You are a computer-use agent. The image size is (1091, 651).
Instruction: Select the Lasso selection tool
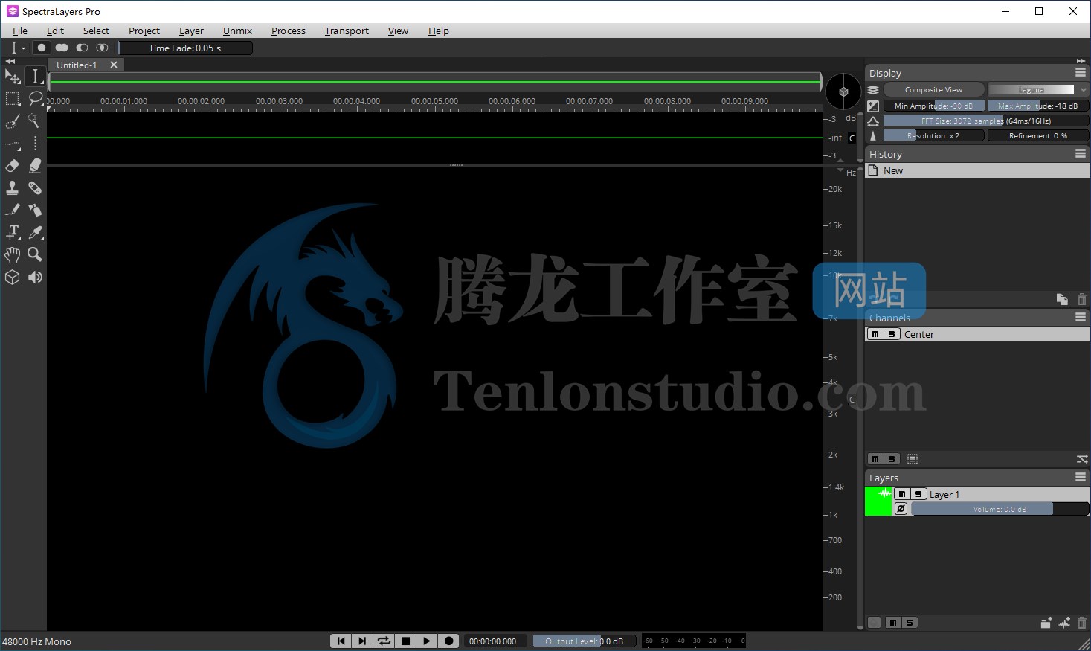coord(35,99)
